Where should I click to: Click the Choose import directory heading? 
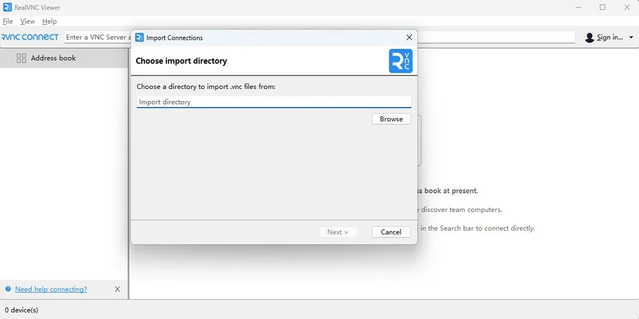coord(182,61)
